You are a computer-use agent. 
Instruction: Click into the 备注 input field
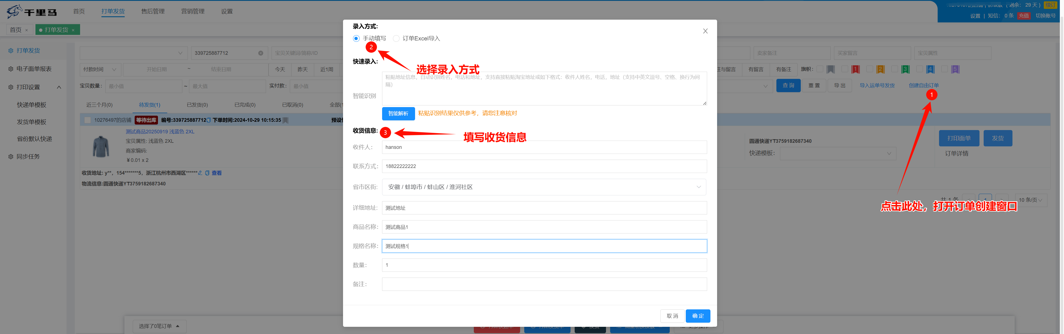pyautogui.click(x=544, y=284)
